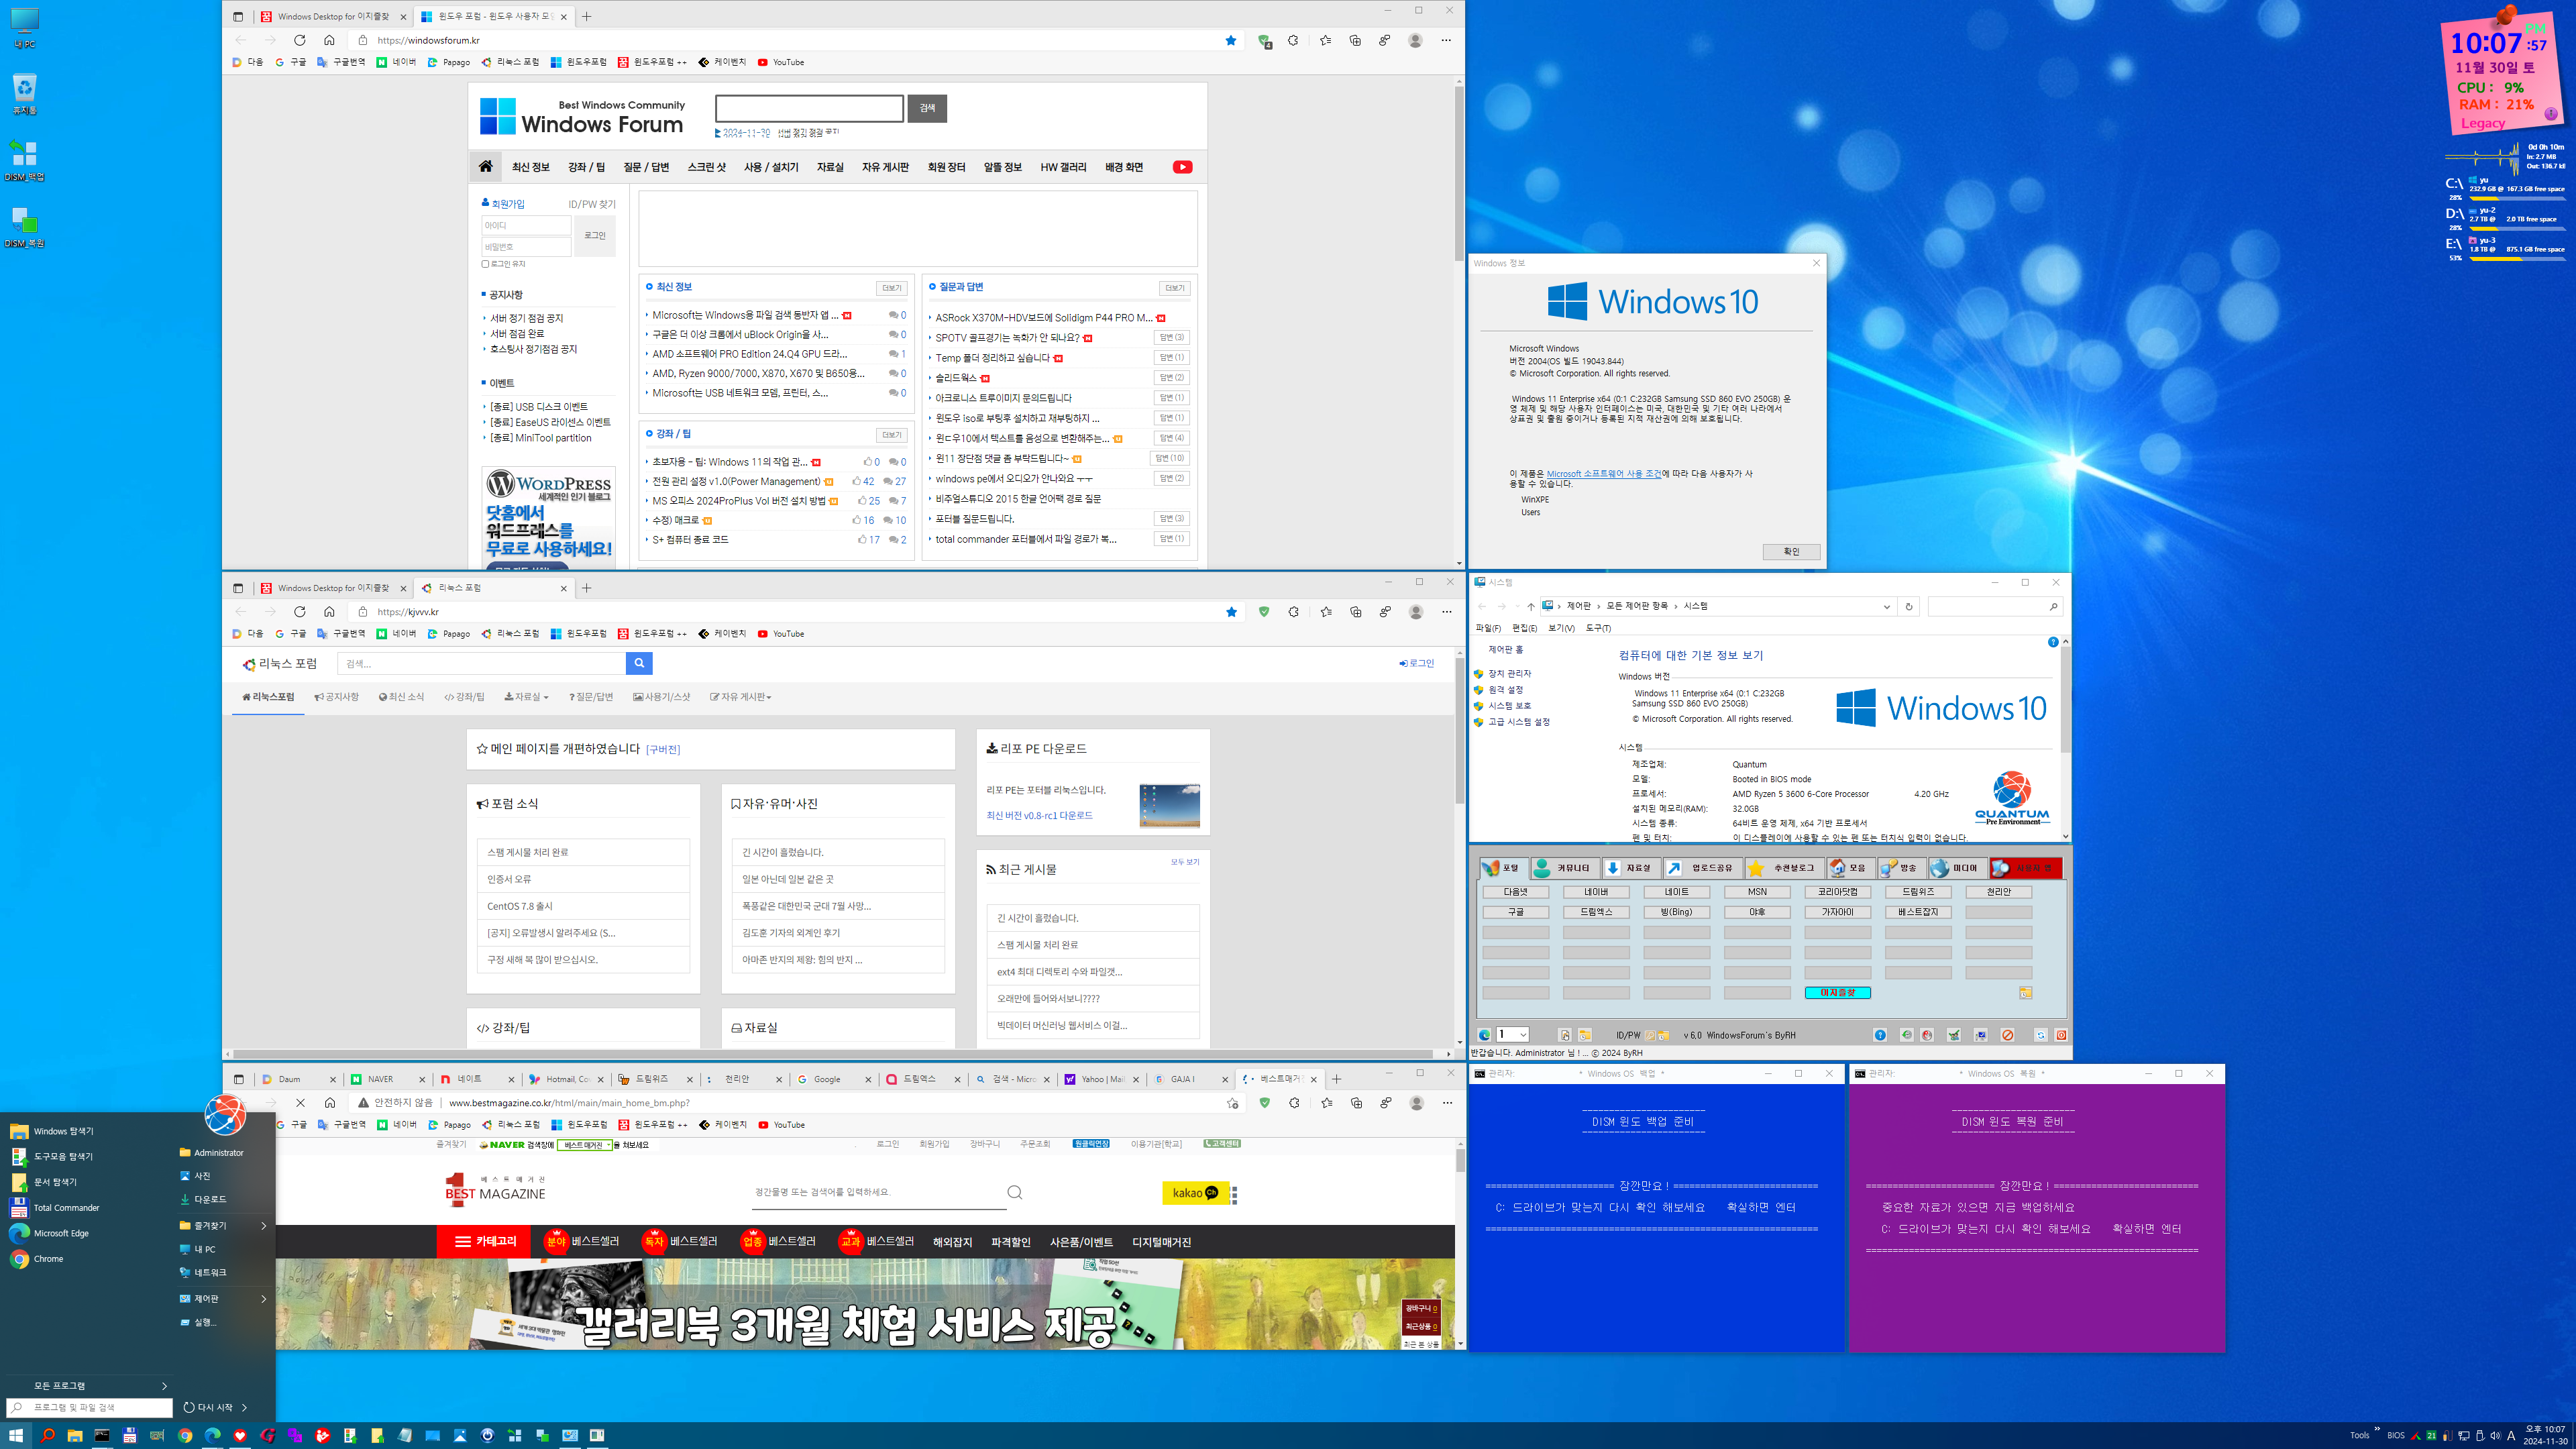Open the DISM_백업 desktop shortcut
Viewport: 2576px width, 1449px height.
click(24, 160)
